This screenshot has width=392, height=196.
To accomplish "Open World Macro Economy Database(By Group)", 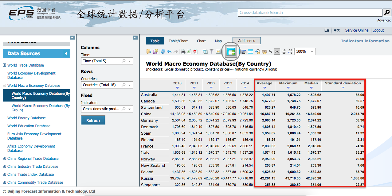I will pyautogui.click(x=41, y=108).
